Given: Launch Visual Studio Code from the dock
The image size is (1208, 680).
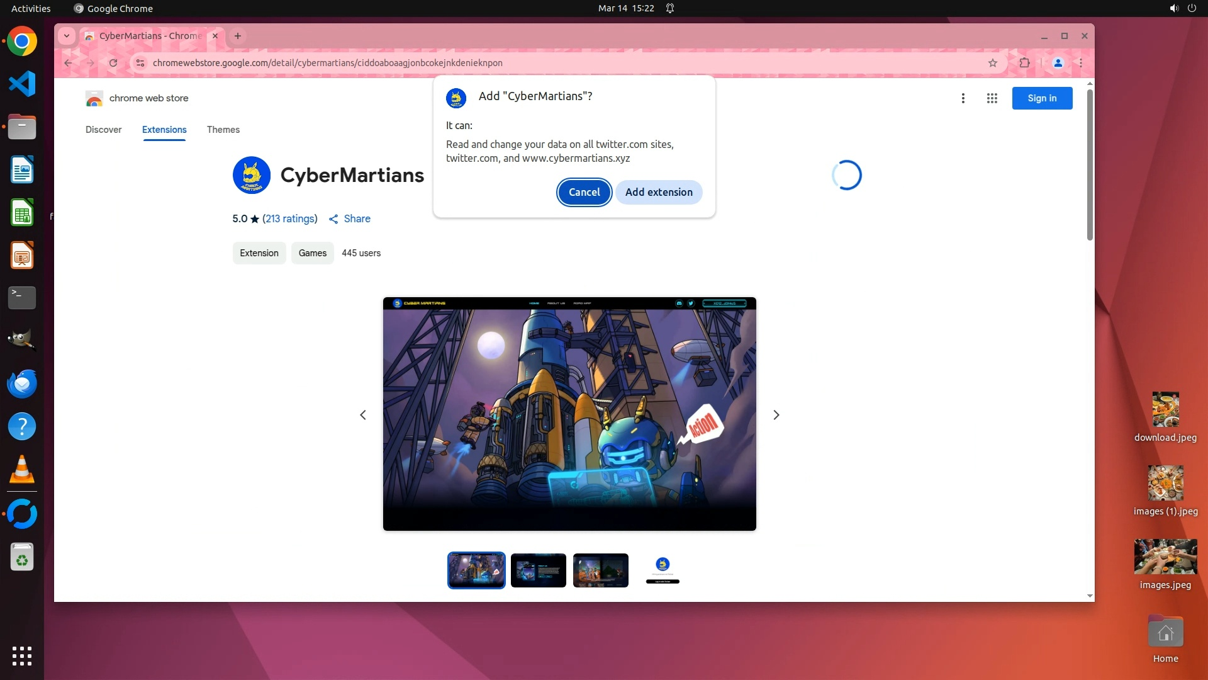Looking at the screenshot, I should point(22,84).
